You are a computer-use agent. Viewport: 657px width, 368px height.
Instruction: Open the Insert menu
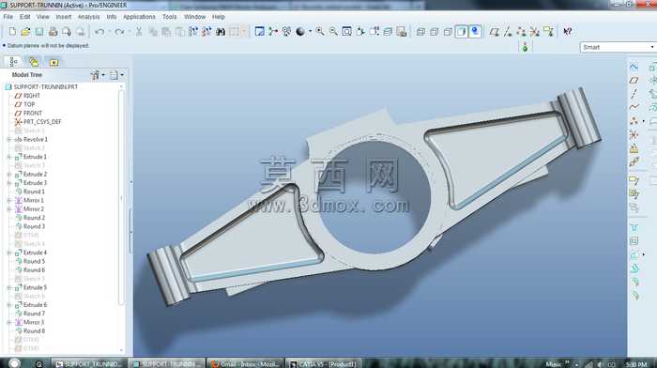coord(63,17)
